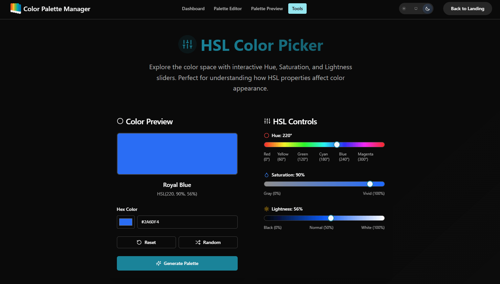Viewport: 500px width, 284px height.
Task: Select system theme with monitor toggle
Action: coord(416,9)
